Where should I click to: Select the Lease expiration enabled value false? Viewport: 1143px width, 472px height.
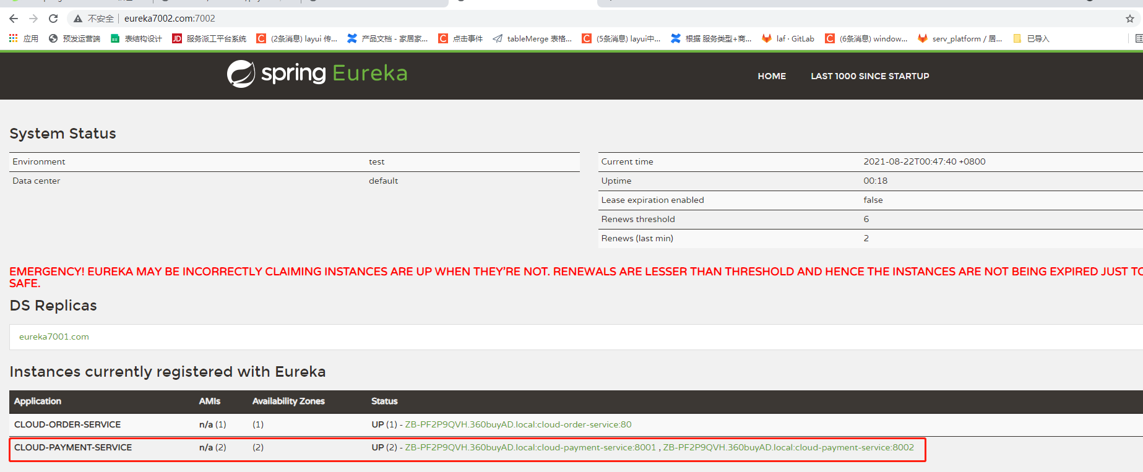[873, 200]
